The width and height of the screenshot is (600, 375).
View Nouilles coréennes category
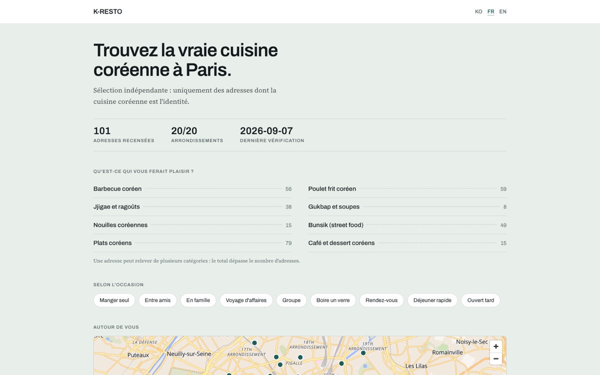point(192,225)
